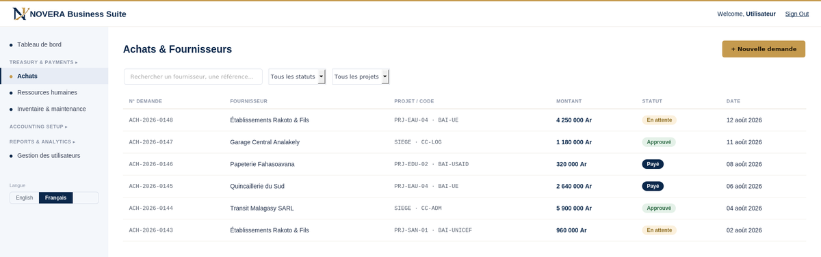
Task: Click supplier Transit Malagasy SARL
Action: pyautogui.click(x=262, y=208)
